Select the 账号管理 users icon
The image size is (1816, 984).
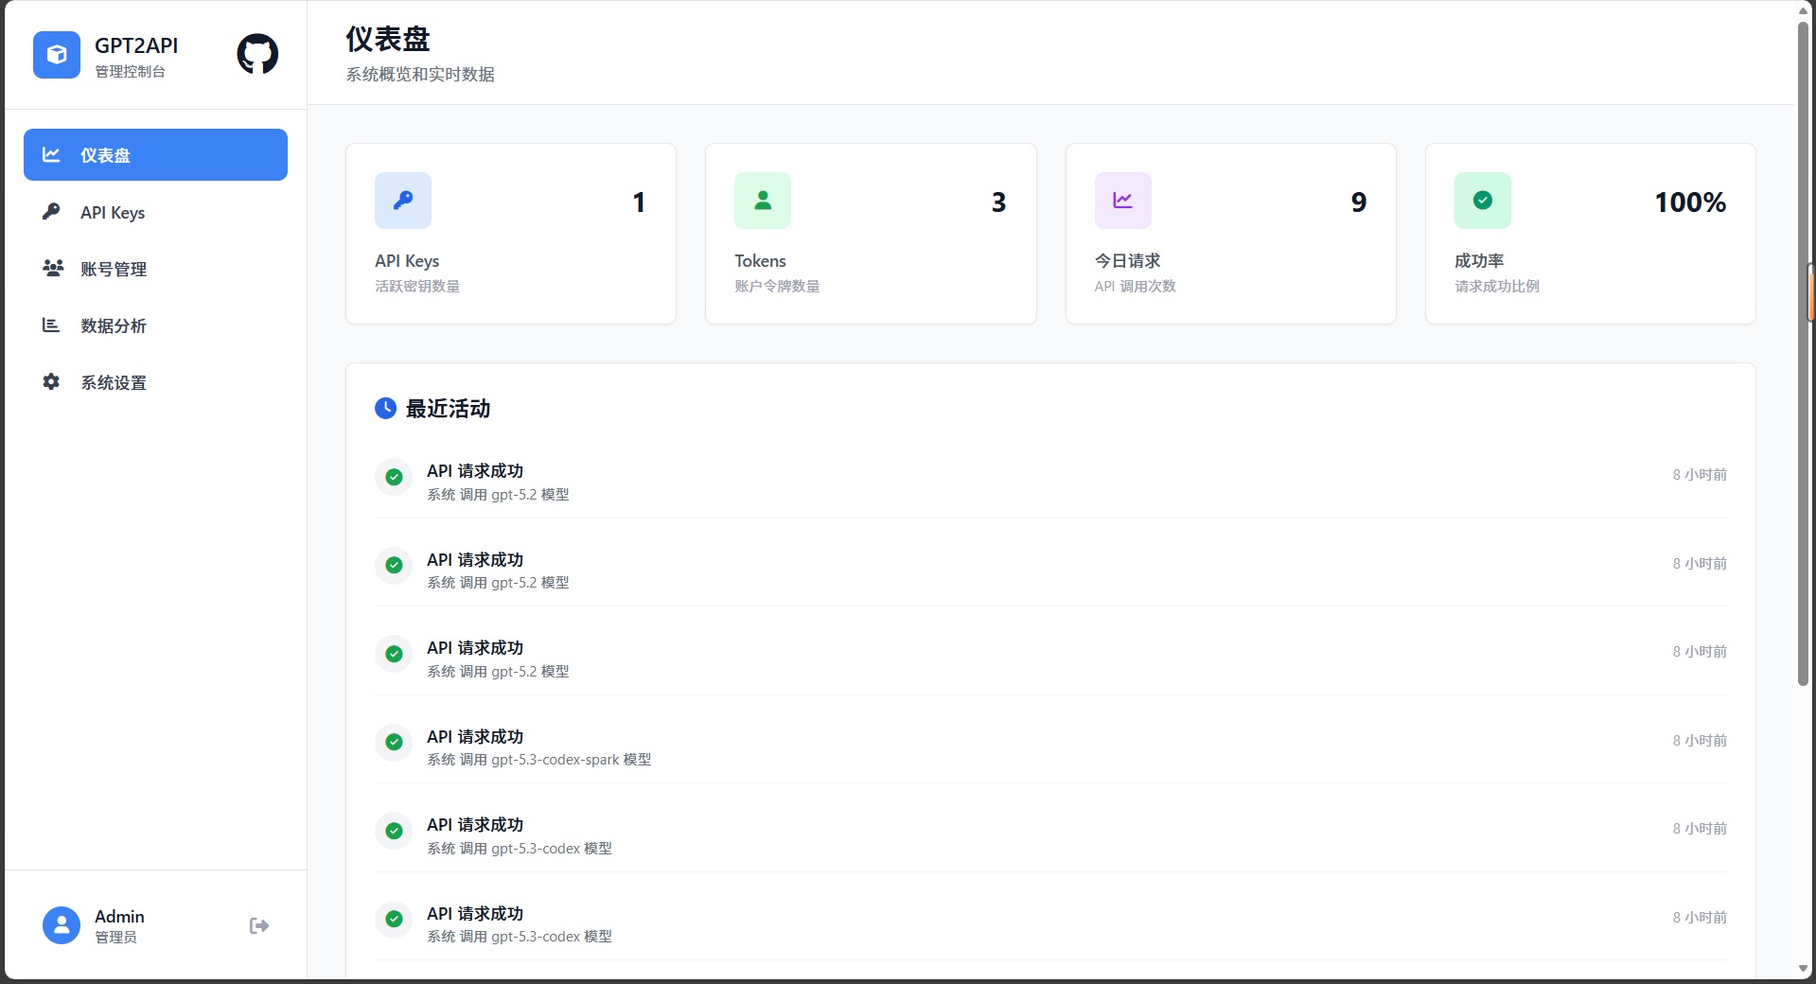[x=52, y=268]
